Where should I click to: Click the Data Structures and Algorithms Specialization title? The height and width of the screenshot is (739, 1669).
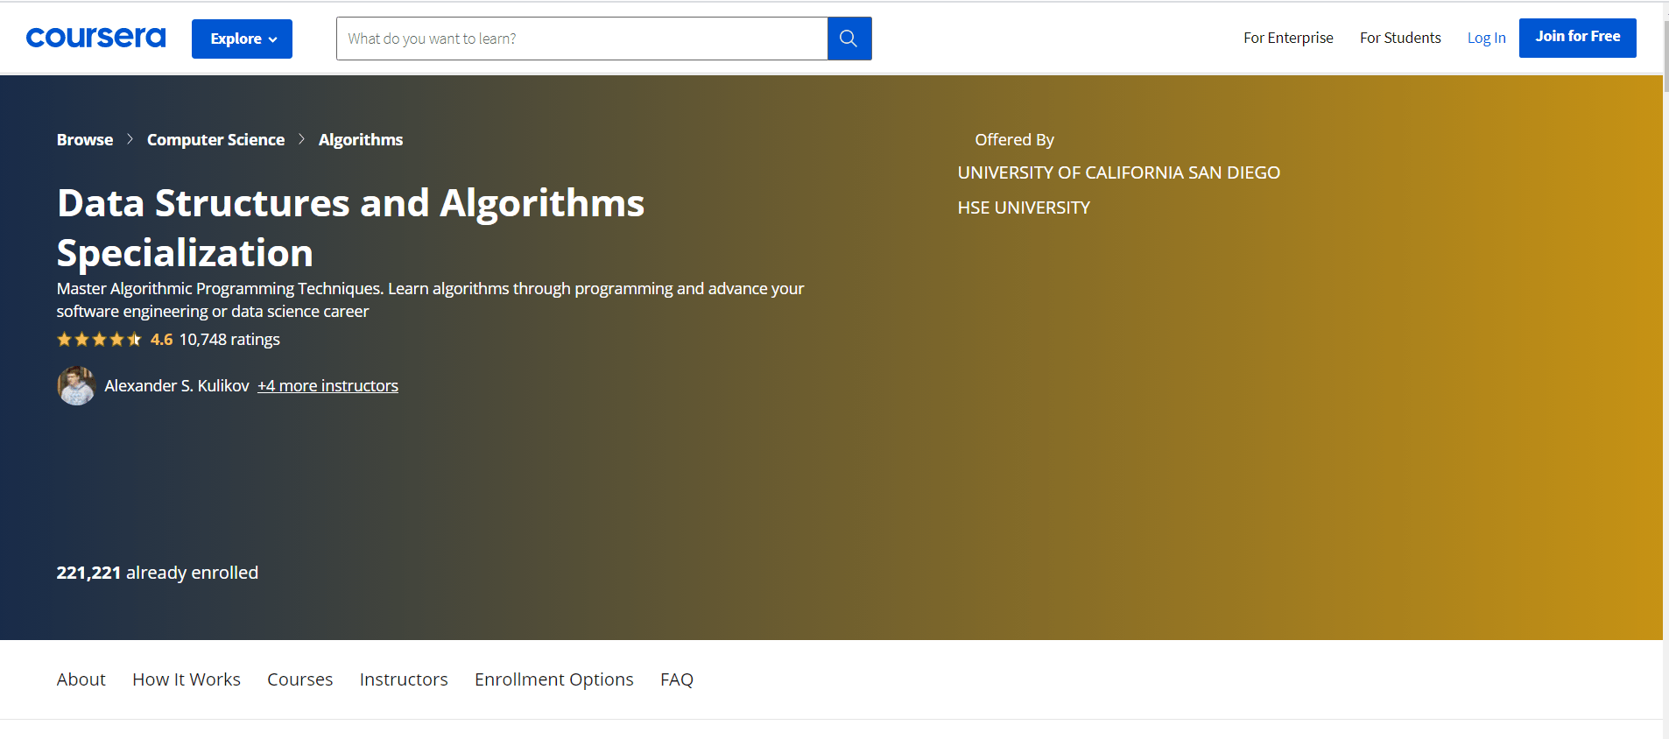tap(350, 228)
